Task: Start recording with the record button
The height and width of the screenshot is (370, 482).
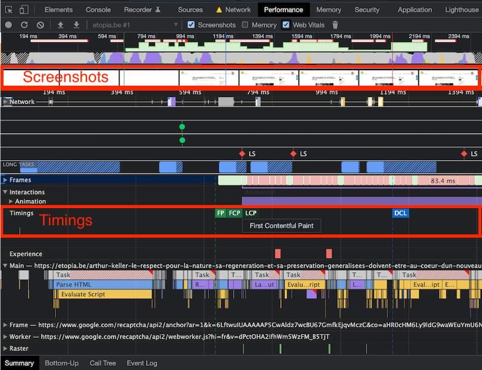Action: pyautogui.click(x=8, y=25)
